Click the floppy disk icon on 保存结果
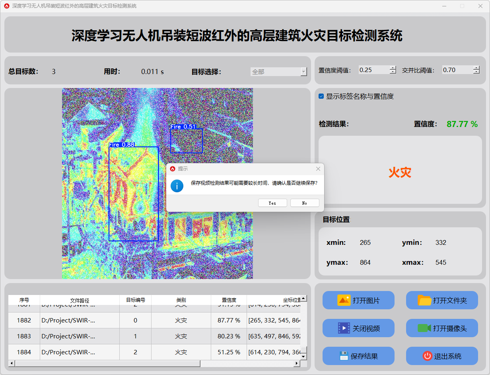The height and width of the screenshot is (375, 490). [x=344, y=356]
